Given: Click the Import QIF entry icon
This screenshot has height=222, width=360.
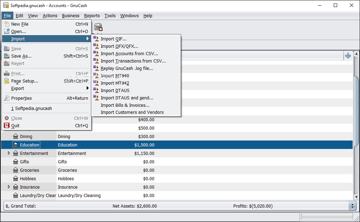Looking at the screenshot, I should point(96,39).
